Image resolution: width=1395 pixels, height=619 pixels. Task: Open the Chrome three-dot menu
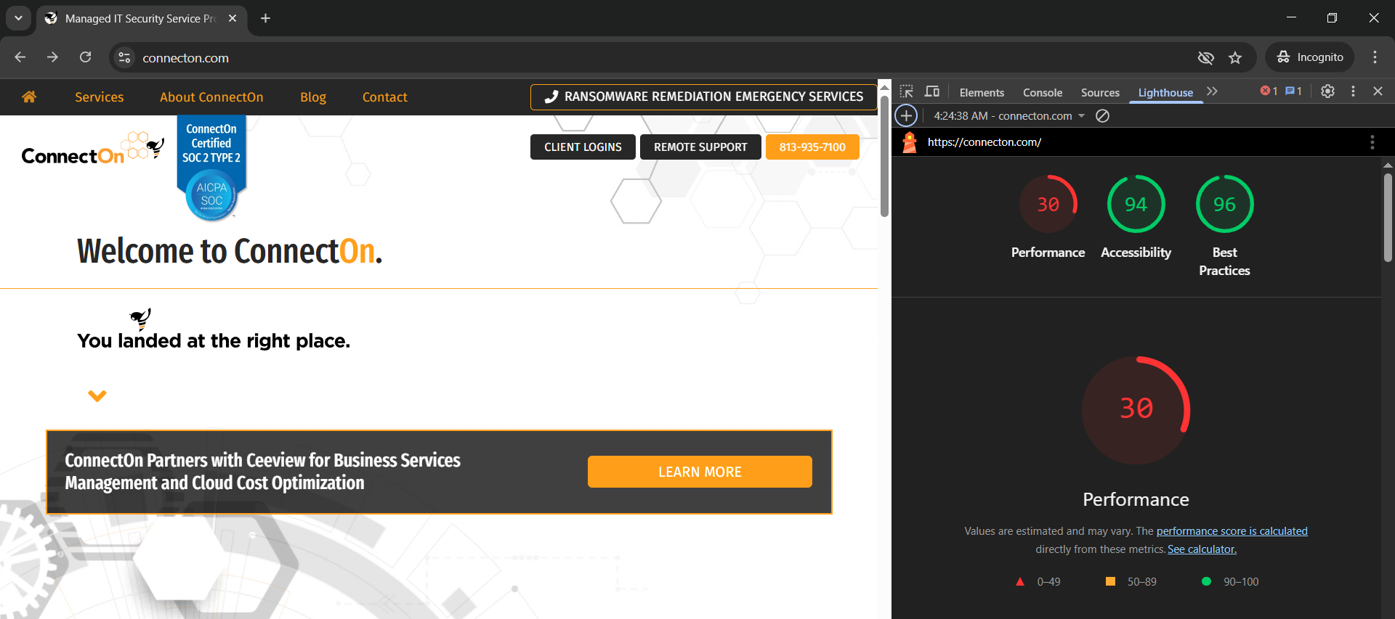tap(1375, 57)
